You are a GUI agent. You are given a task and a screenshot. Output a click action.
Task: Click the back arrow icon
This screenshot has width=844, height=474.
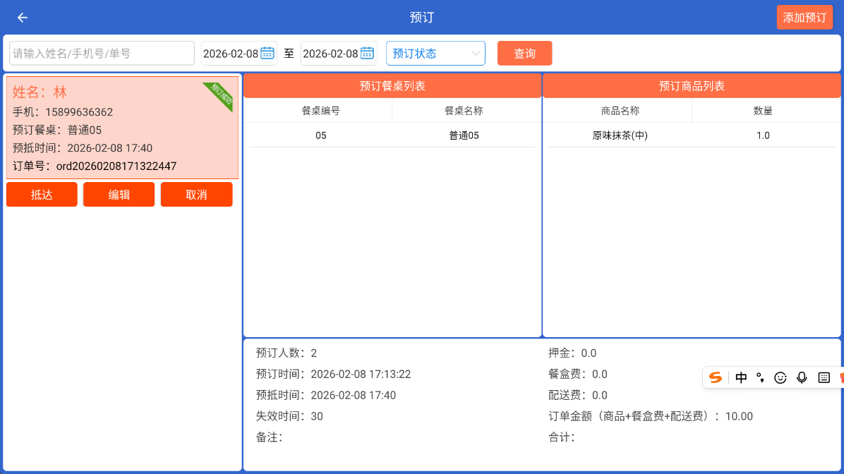point(23,18)
